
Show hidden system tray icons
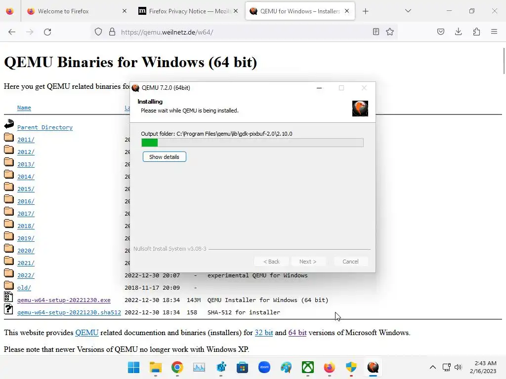point(433,367)
